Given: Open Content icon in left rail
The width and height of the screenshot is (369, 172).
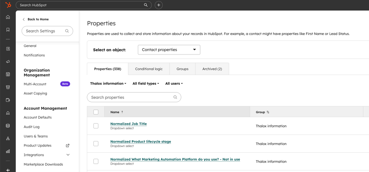Looking at the screenshot, I should coord(8,74).
